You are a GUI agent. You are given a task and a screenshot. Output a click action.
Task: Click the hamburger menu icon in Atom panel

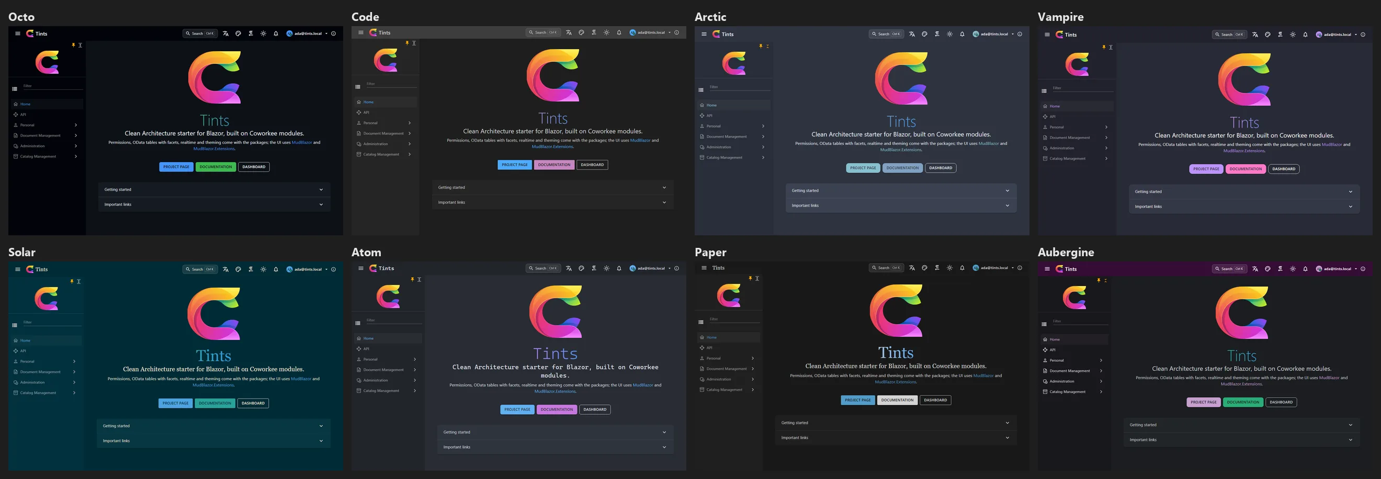pos(361,268)
